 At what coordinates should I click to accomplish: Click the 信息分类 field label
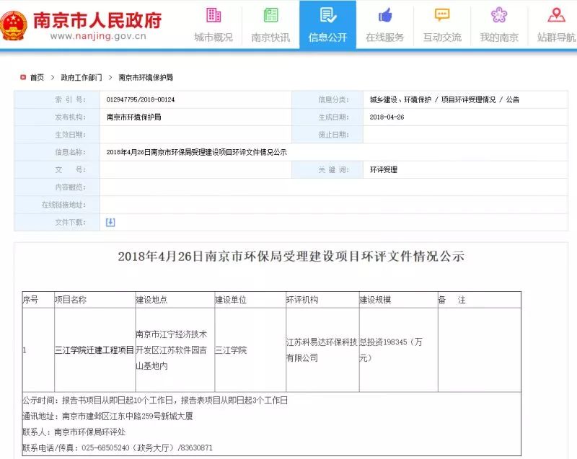coord(334,99)
